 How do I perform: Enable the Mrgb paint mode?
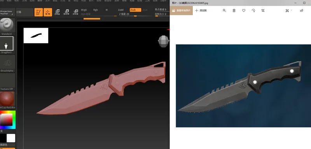[x=84, y=10]
